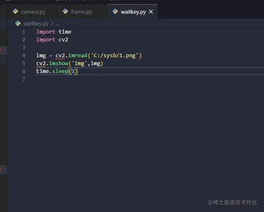264x212 pixels.
Task: Click the 'time' module name on line 1
Action: click(65, 32)
